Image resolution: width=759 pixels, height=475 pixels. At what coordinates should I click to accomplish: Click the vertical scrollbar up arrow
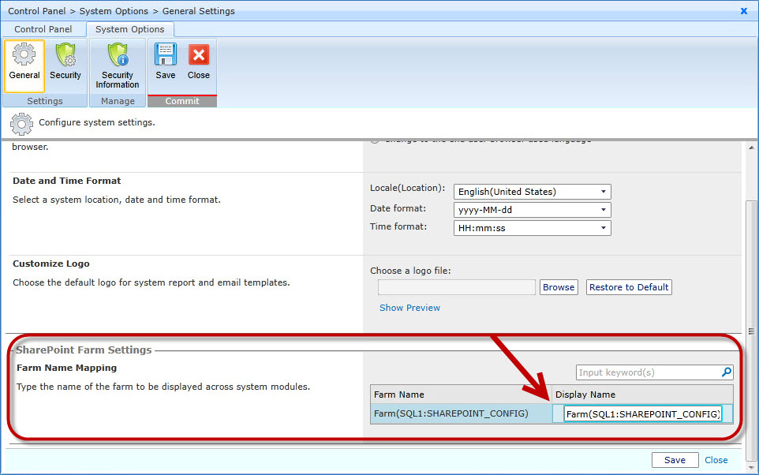coord(751,148)
